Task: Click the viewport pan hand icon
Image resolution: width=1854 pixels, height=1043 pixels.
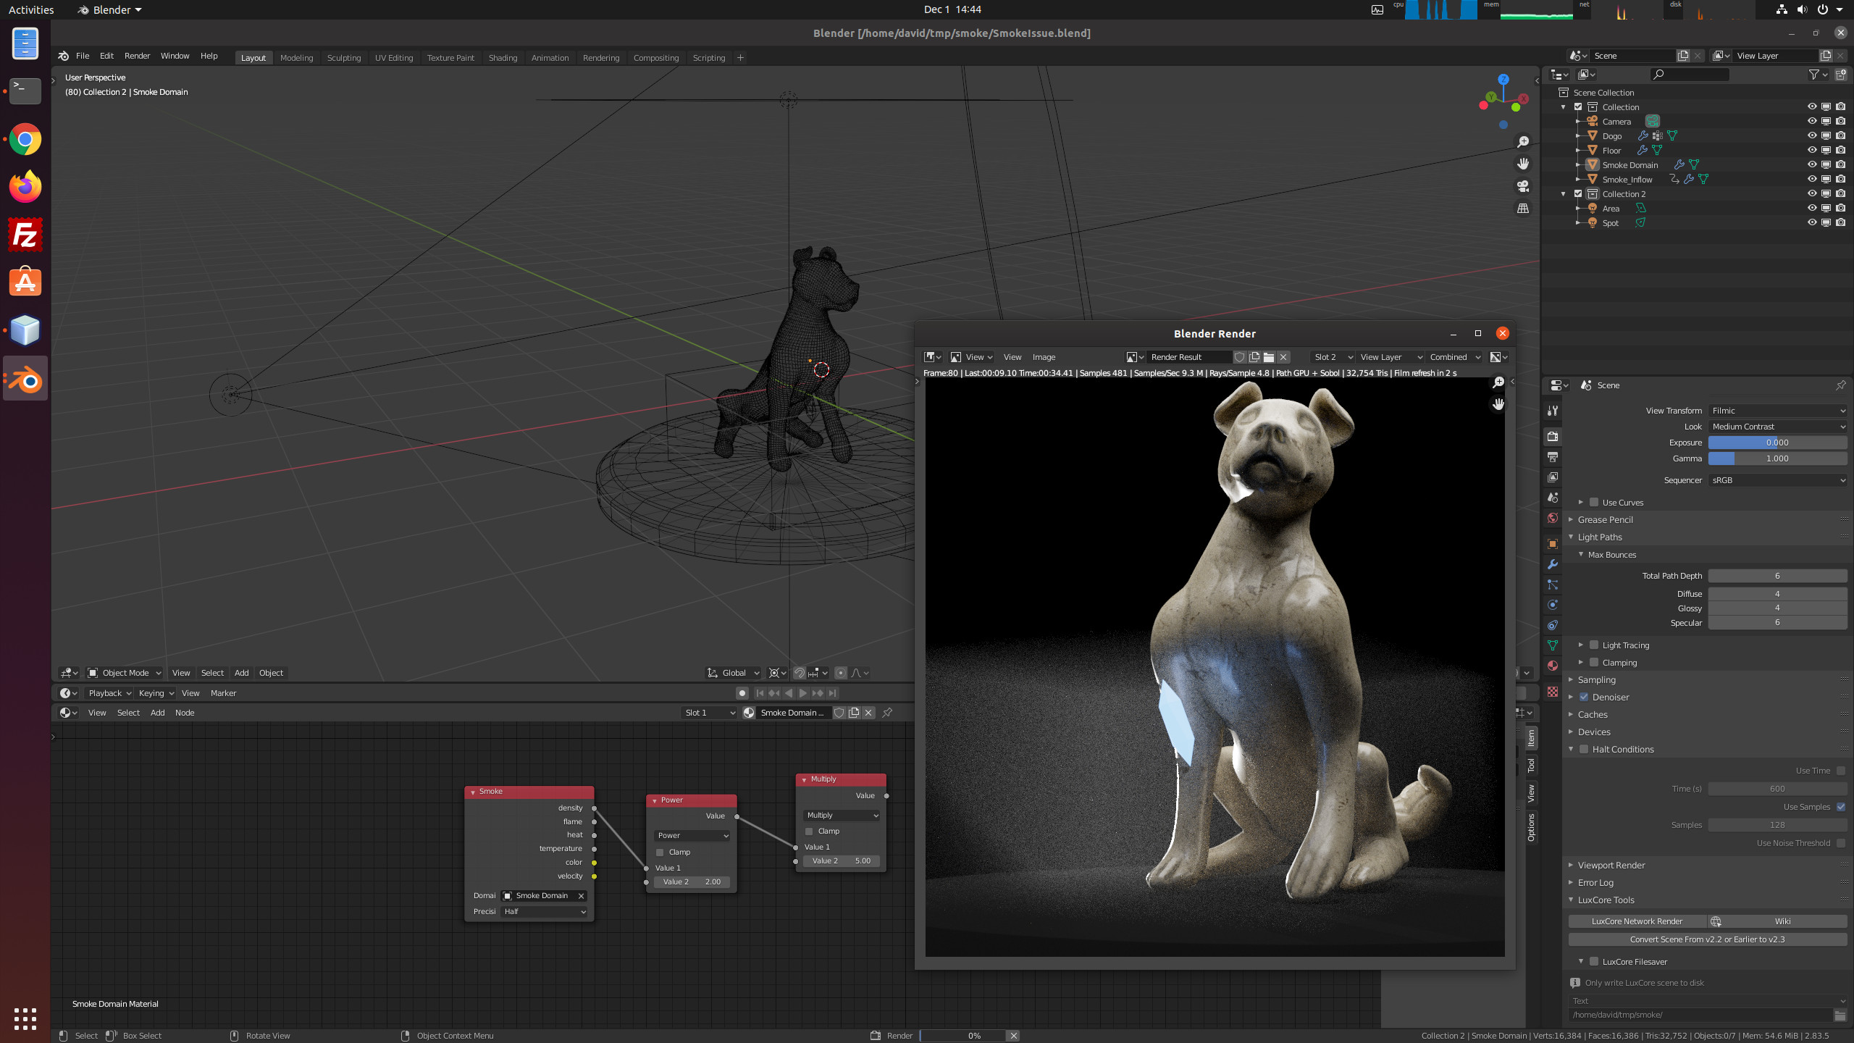Action: pos(1523,164)
